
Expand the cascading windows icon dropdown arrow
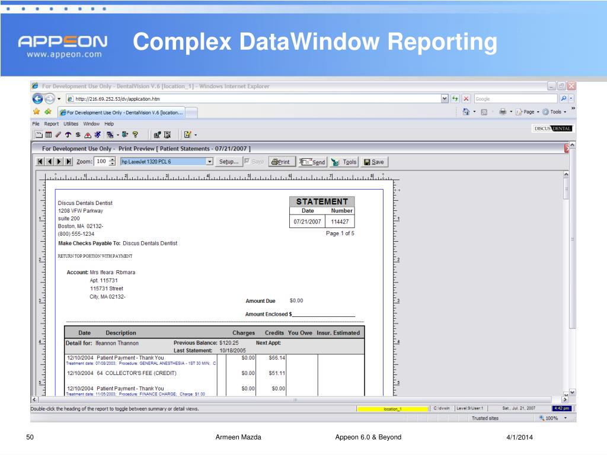click(x=118, y=135)
